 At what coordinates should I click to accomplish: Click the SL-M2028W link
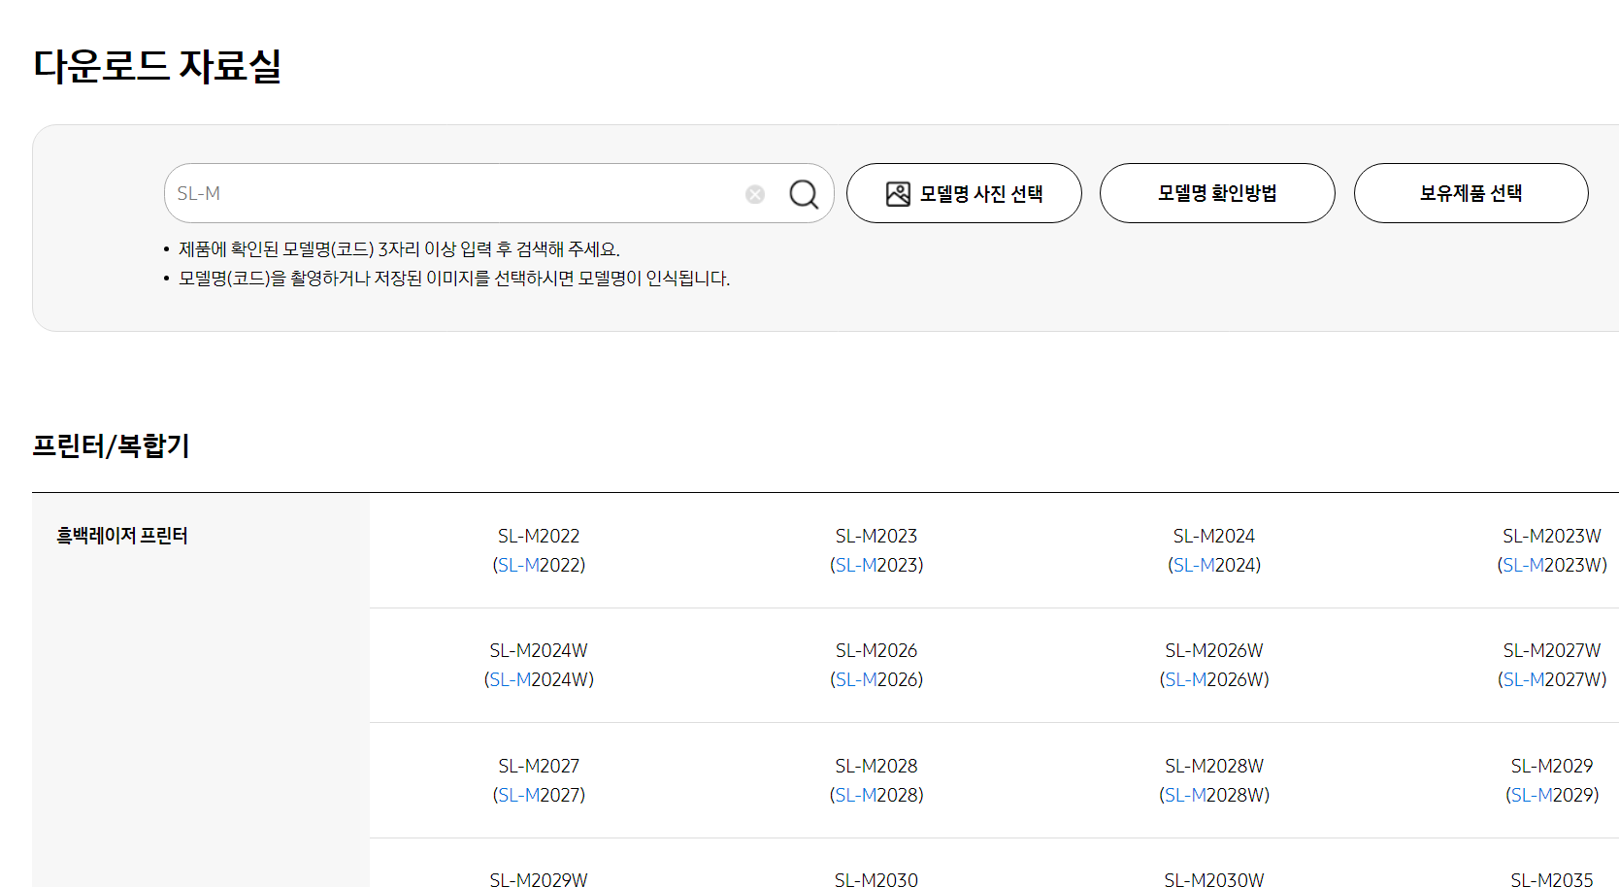[x=1214, y=779]
